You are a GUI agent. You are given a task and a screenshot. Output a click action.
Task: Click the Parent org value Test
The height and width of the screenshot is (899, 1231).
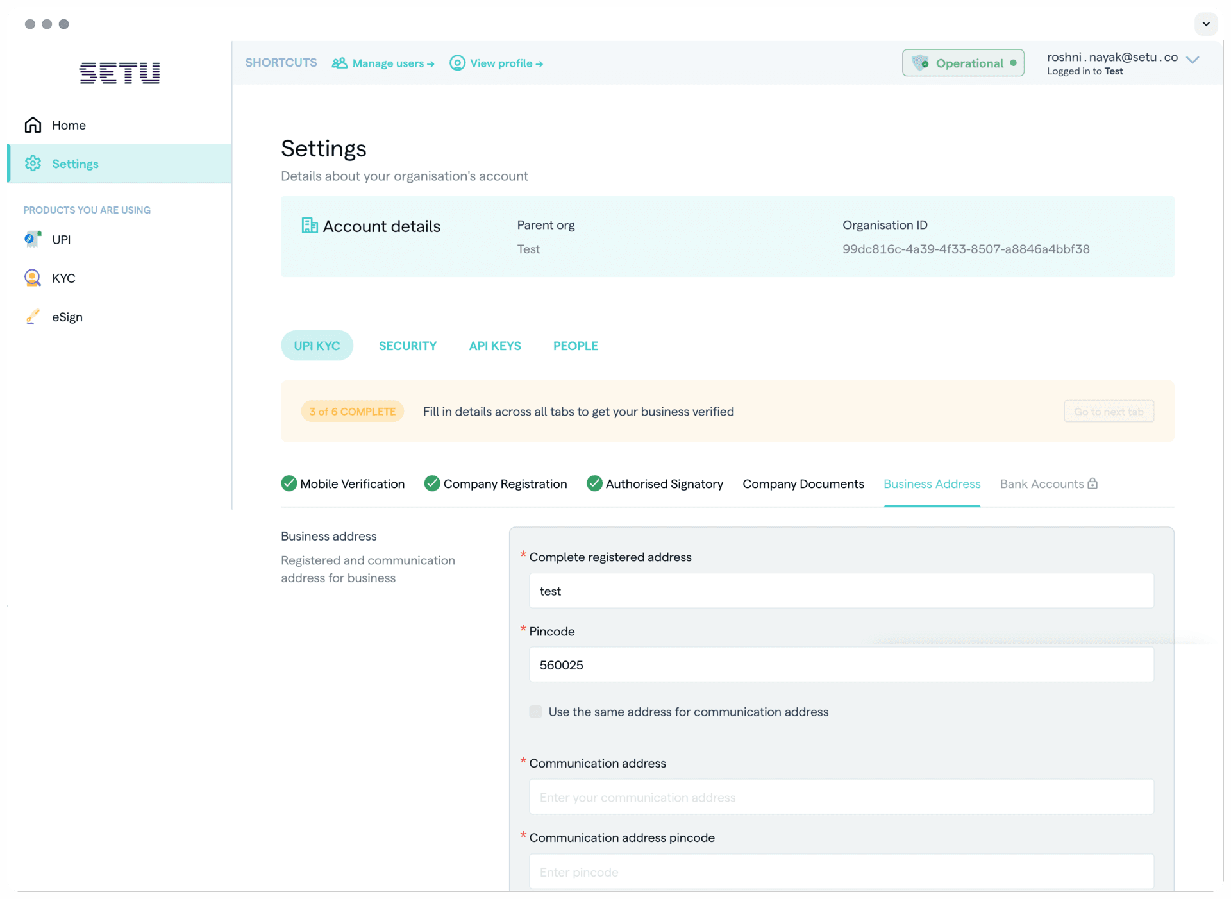click(x=528, y=249)
